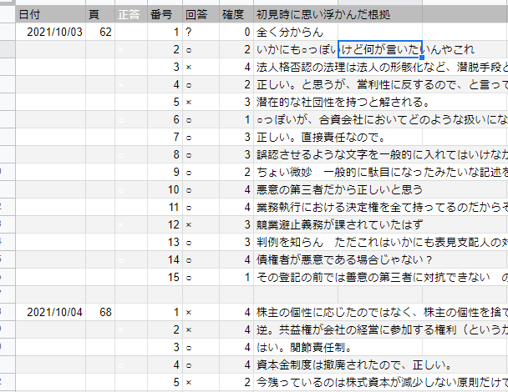Screen dimensions: 508x392
Task: Click the 番号 cell showing 8
Action: pyautogui.click(x=165, y=154)
